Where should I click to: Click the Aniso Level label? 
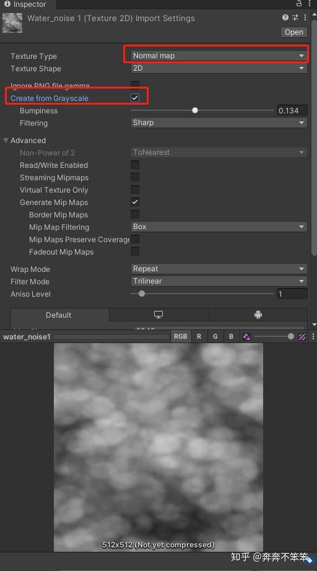(x=30, y=294)
